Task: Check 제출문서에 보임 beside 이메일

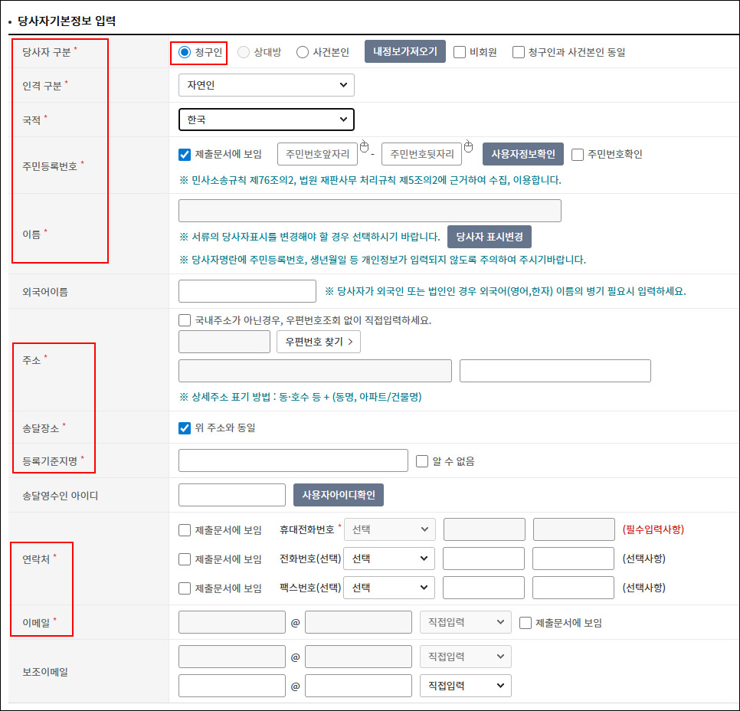Action: [x=526, y=623]
